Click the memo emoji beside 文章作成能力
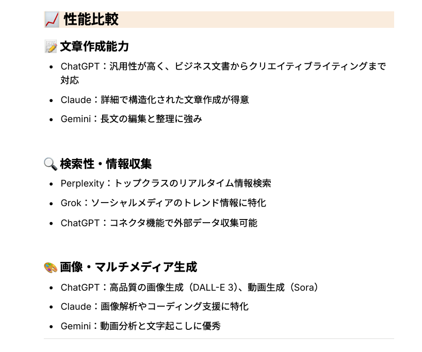This screenshot has height=352, width=422. pyautogui.click(x=51, y=47)
